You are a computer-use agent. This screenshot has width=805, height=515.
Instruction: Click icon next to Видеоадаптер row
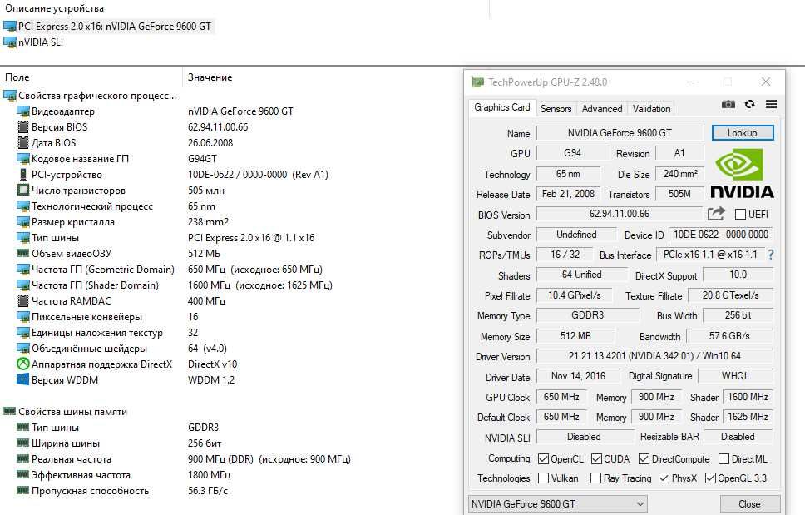coord(22,111)
